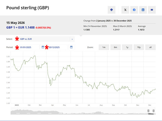
Task: Share the page on LinkedIn
Action: click(143, 10)
